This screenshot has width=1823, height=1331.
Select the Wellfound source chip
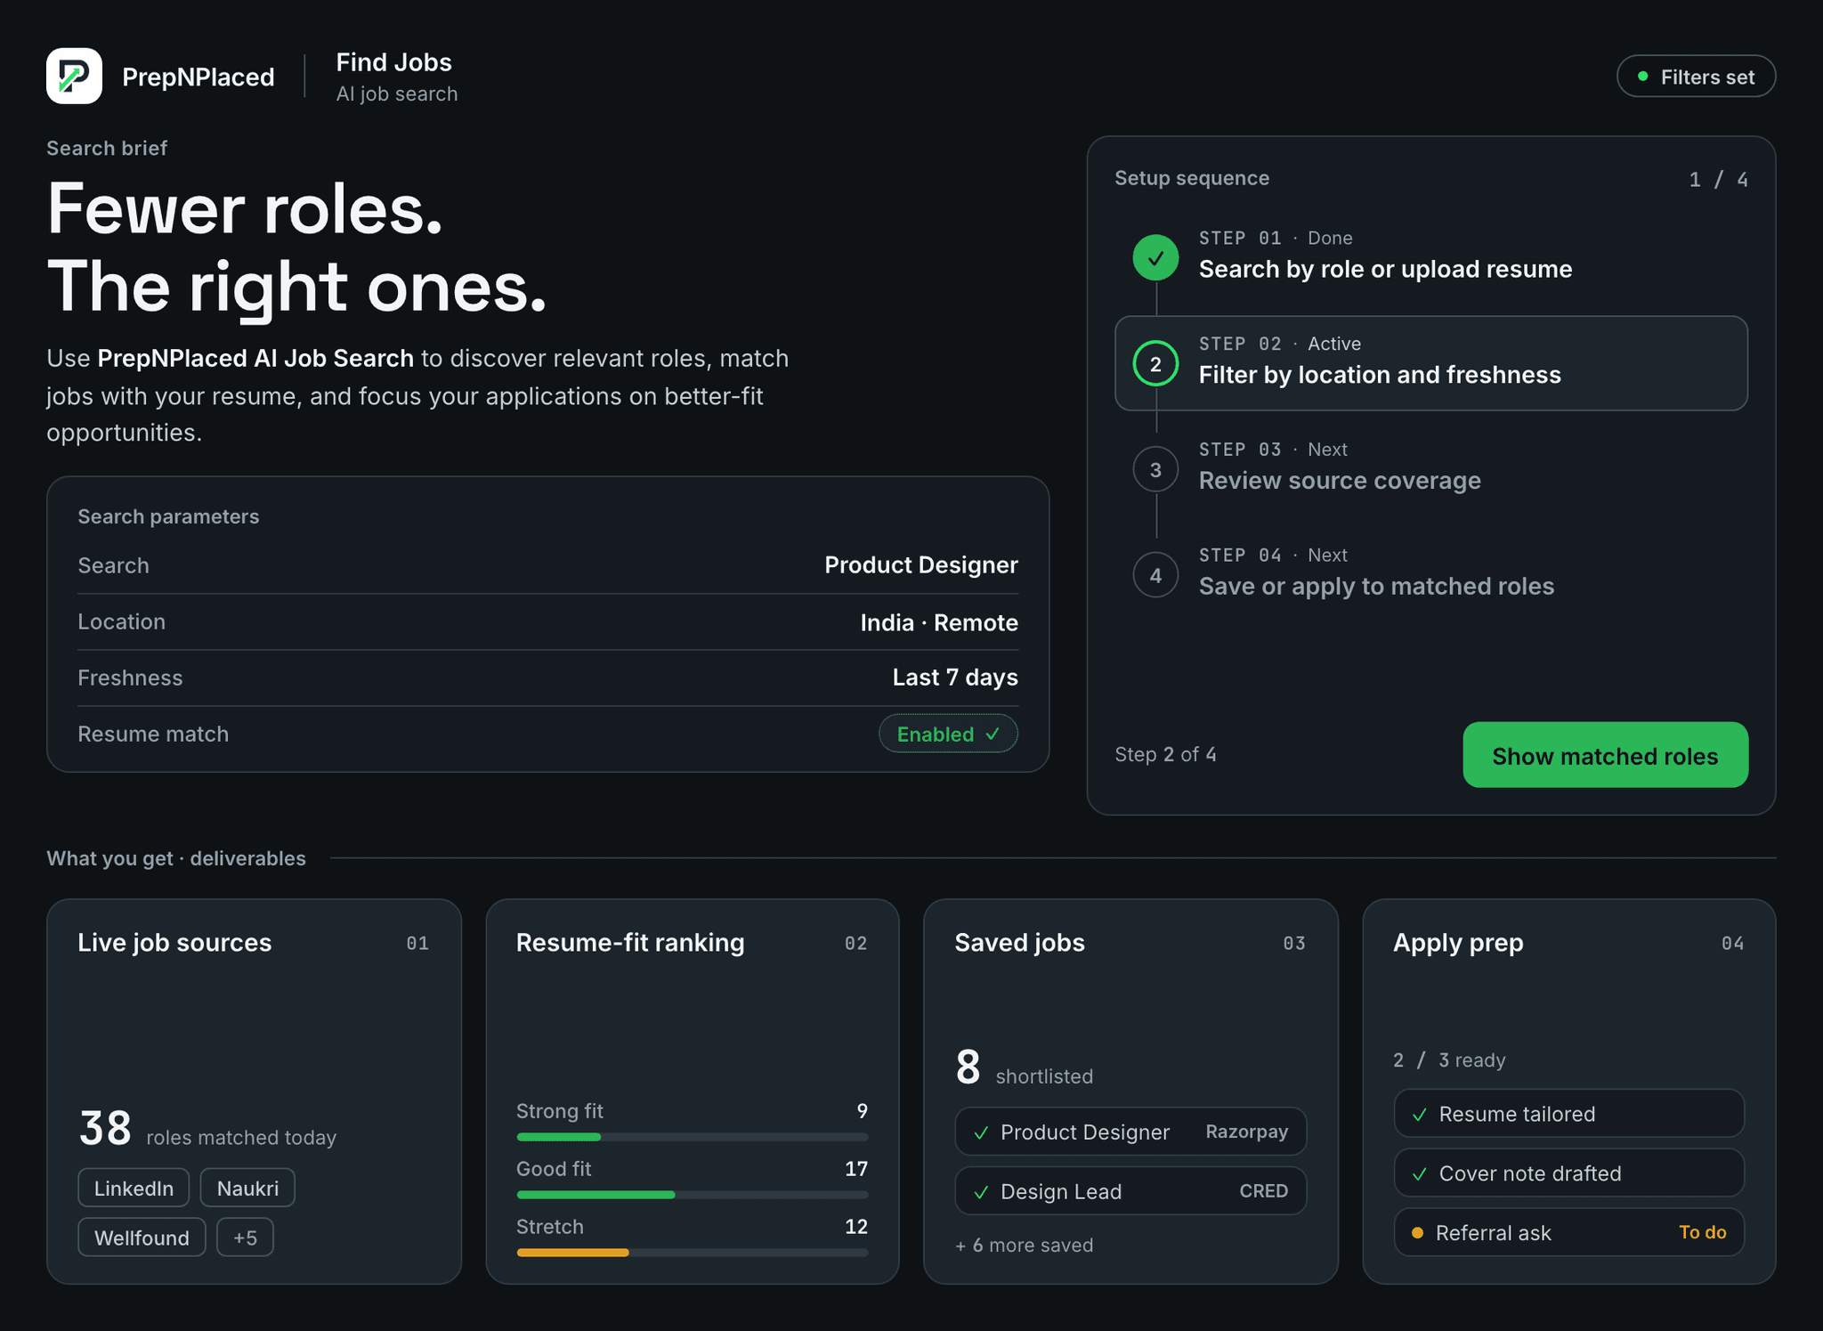click(142, 1238)
